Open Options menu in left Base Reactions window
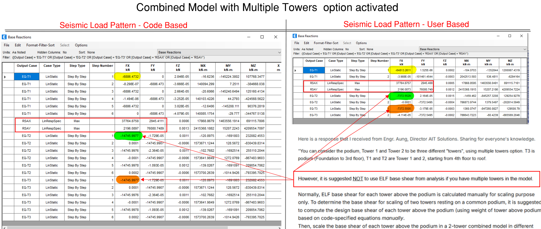This screenshot has width=541, height=229. [x=81, y=45]
